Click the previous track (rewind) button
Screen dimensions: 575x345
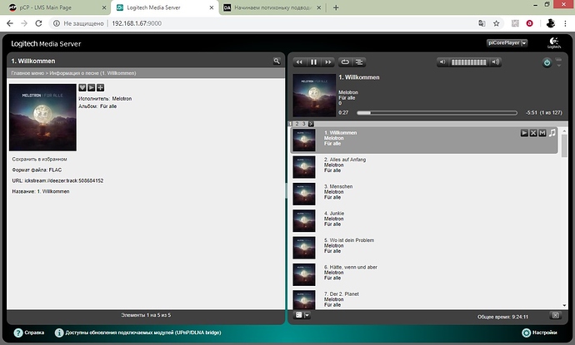(299, 62)
